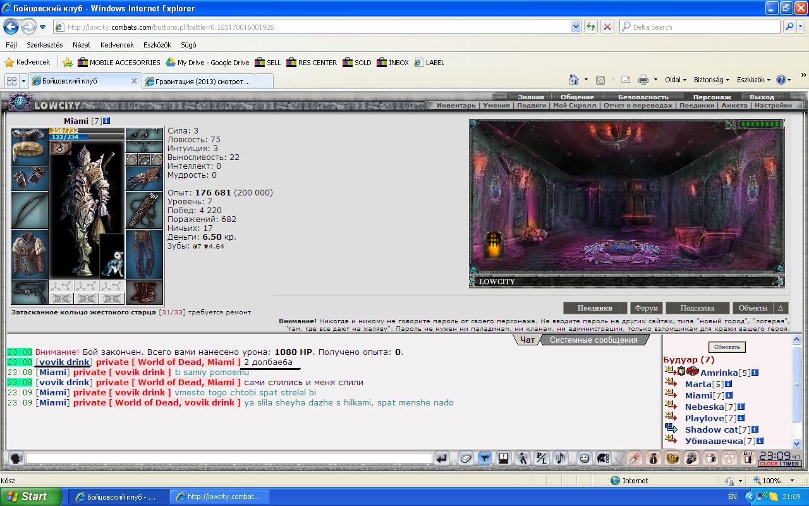Viewport: 809px width, 506px height.
Task: Click the Подсказка button
Action: coord(697,308)
